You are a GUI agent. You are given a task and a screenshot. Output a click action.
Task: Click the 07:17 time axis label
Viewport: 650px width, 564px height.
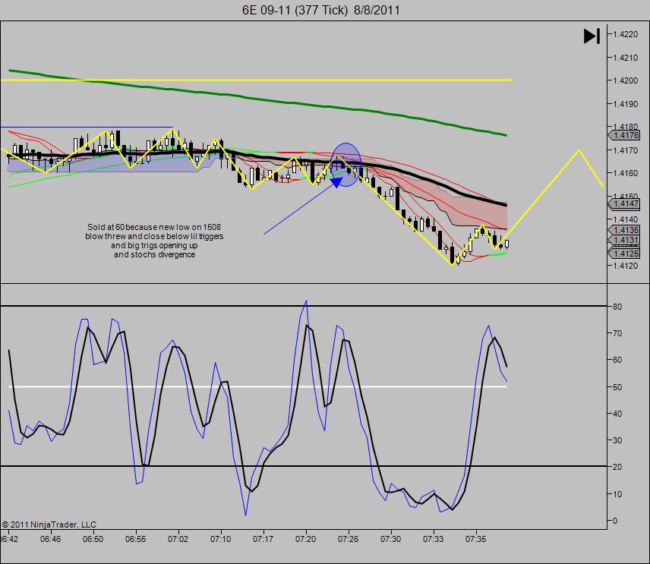point(263,539)
